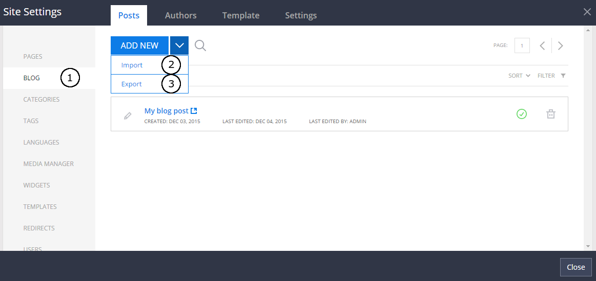Click the filter funnel icon
Viewport: 596px width, 281px height.
click(563, 76)
